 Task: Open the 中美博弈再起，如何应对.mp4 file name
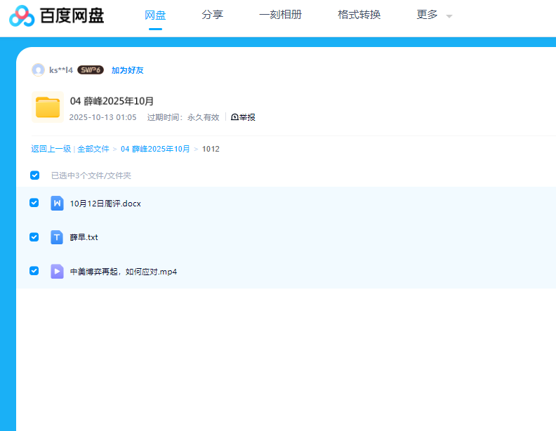pyautogui.click(x=124, y=272)
